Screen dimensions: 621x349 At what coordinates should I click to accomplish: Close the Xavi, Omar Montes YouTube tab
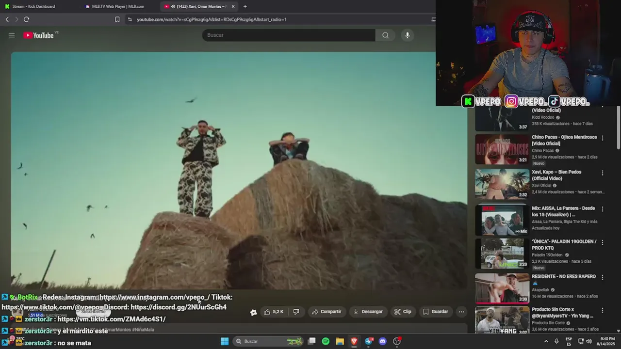pos(233,6)
